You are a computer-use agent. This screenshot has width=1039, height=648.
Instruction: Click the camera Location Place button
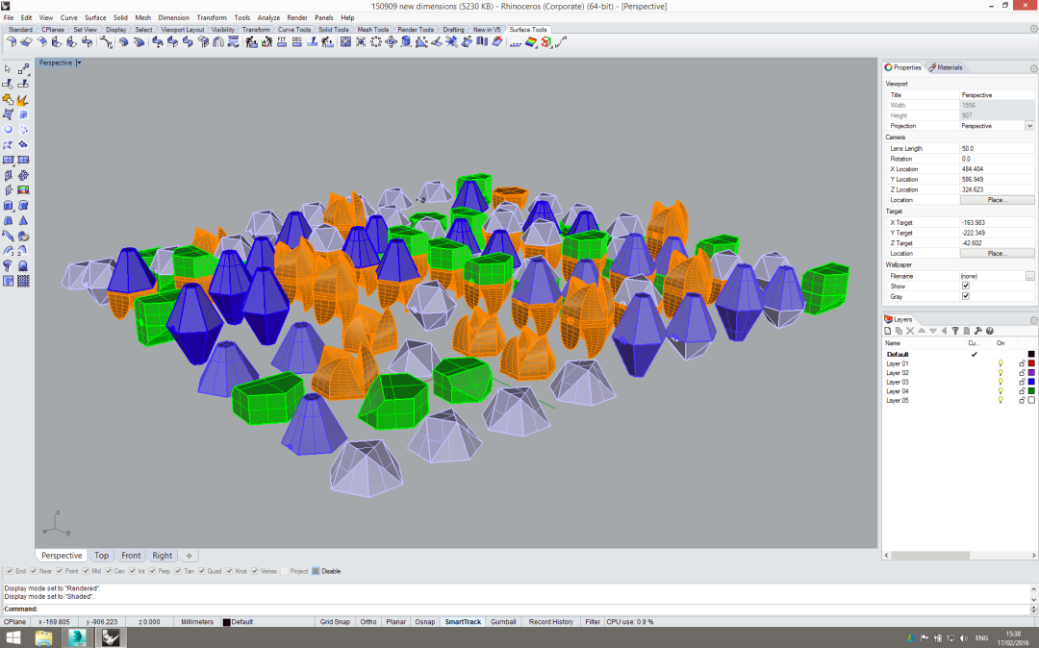tap(997, 200)
